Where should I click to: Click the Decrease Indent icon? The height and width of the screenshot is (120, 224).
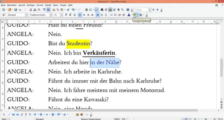tap(119, 15)
